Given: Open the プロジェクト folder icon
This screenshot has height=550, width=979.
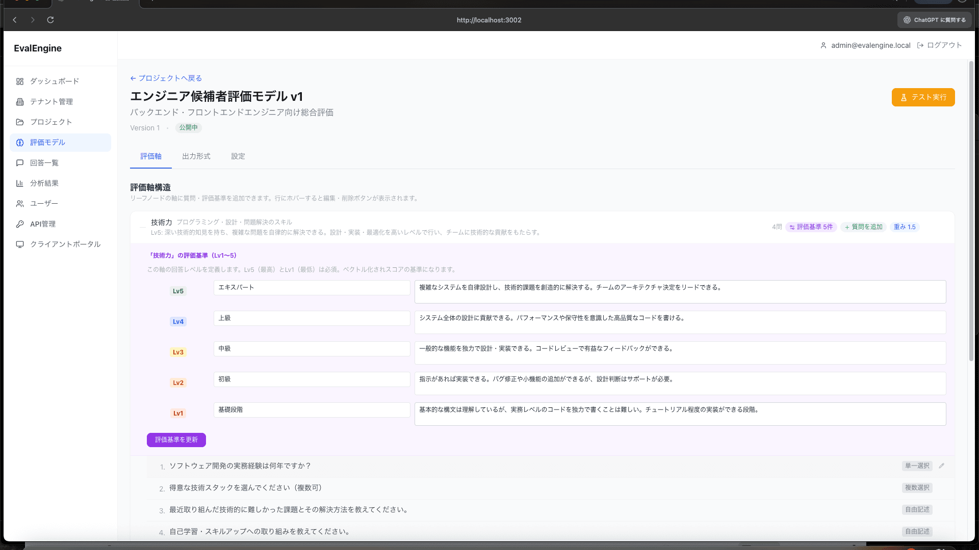Looking at the screenshot, I should 20,122.
